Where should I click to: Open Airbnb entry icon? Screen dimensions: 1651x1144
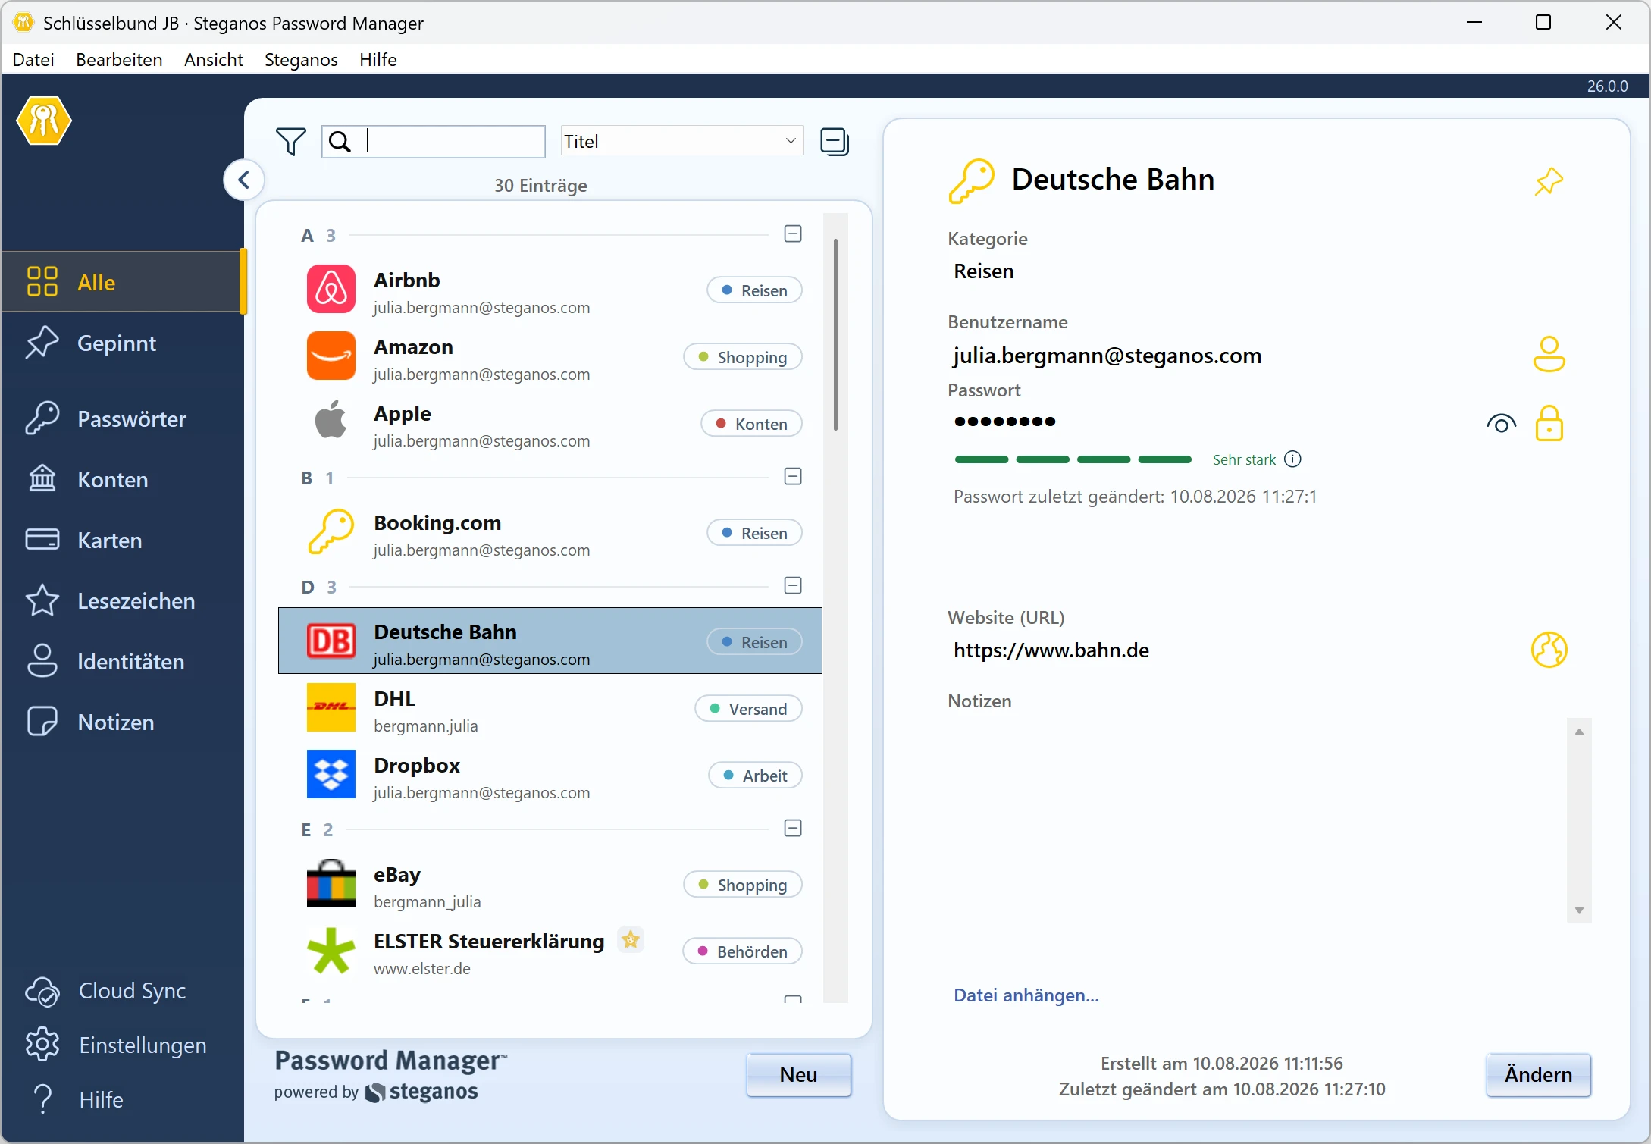(x=331, y=289)
